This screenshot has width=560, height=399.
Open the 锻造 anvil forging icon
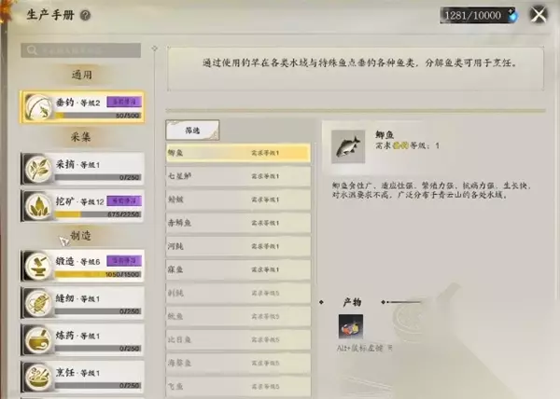coord(38,266)
